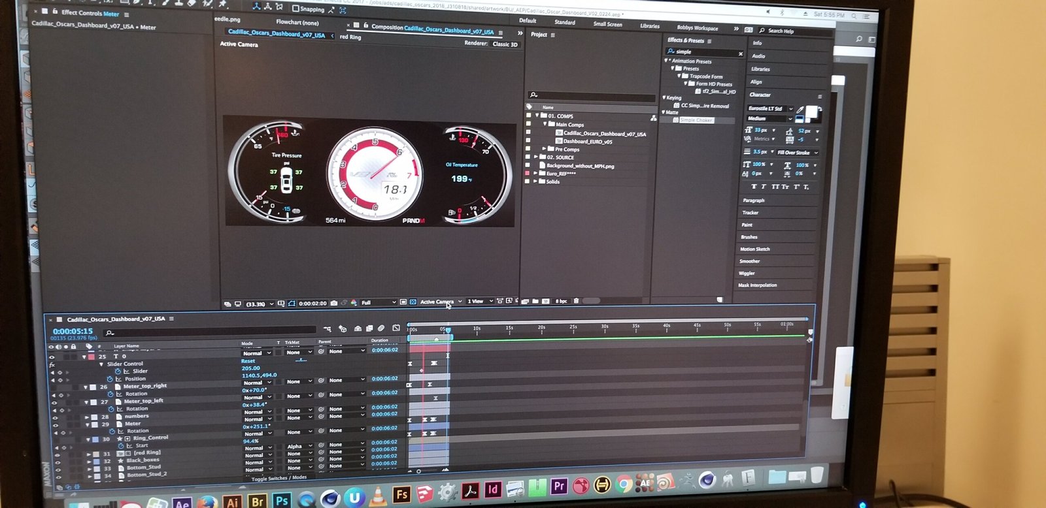Open the Flowchart (none) tab
Image resolution: width=1046 pixels, height=508 pixels.
coord(297,22)
